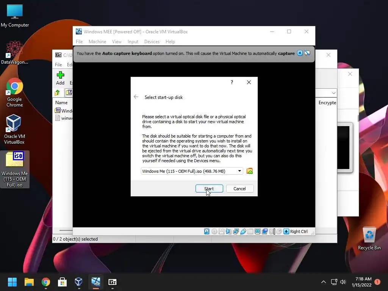388x291 pixels.
Task: Open Chrome from the taskbar
Action: [x=46, y=282]
